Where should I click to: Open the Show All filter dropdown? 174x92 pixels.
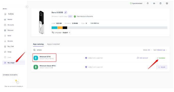click(147, 50)
